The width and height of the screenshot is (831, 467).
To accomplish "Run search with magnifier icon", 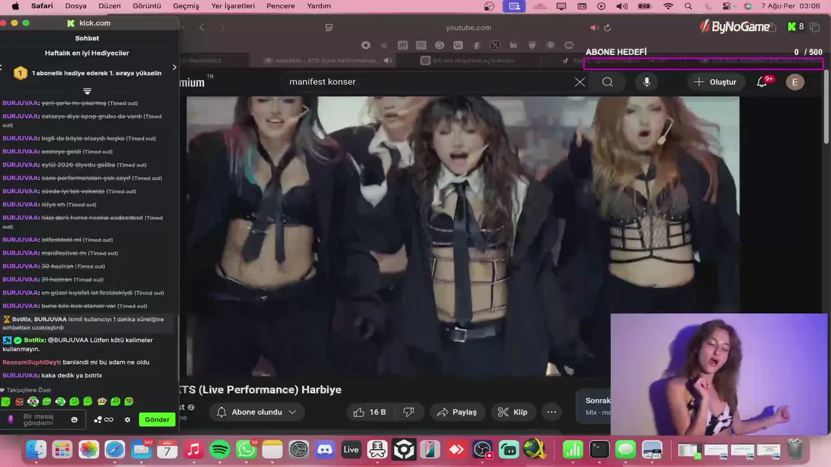I will 607,82.
